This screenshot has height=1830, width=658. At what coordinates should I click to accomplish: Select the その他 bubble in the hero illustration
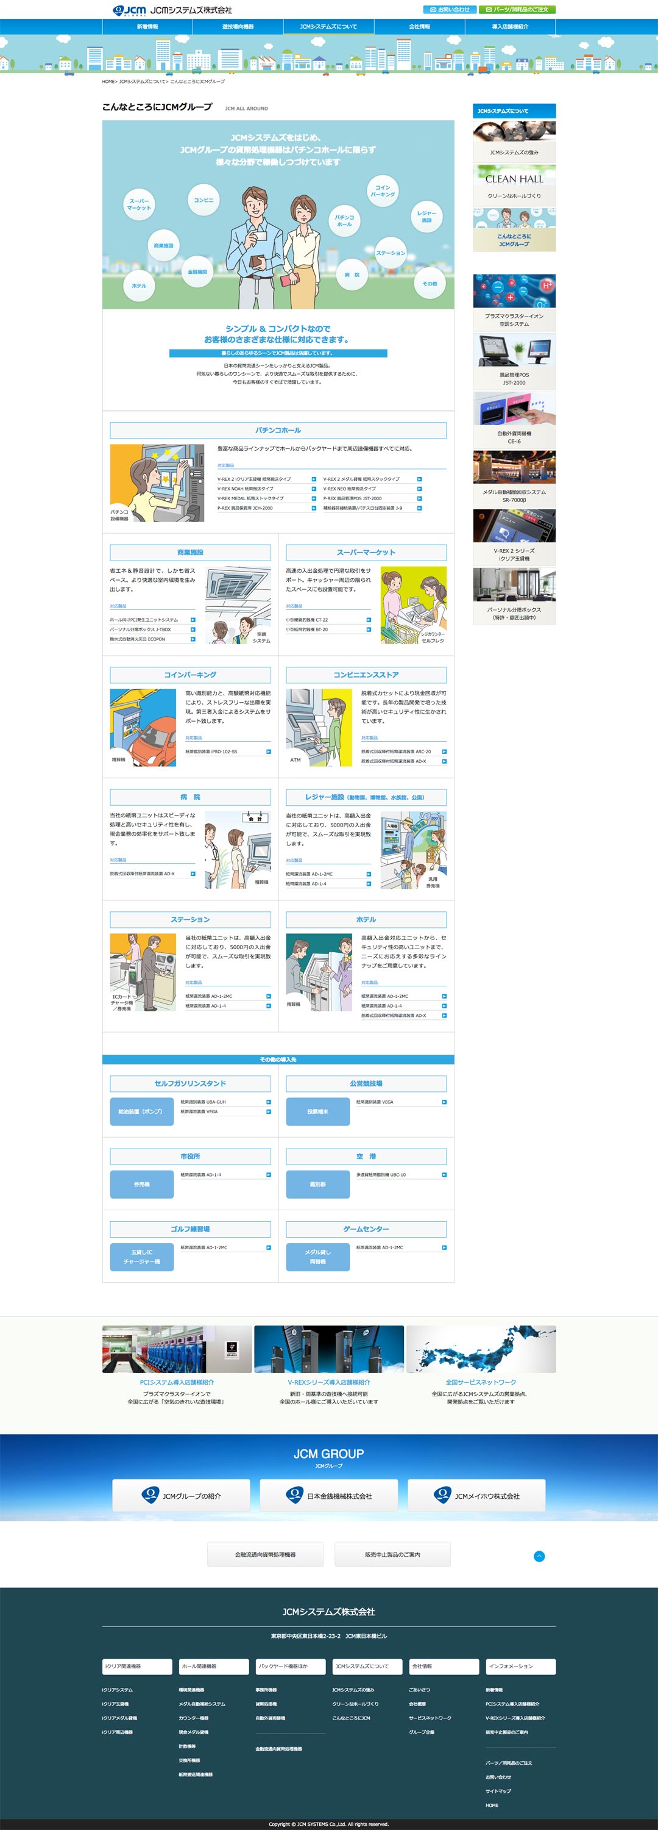[x=430, y=284]
